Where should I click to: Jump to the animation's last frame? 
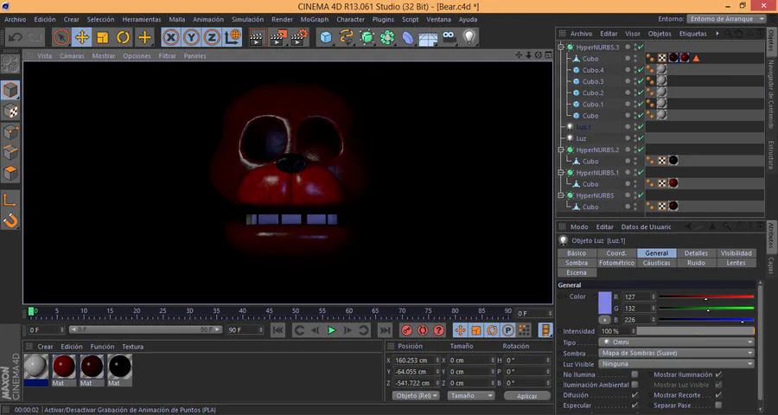coord(387,330)
